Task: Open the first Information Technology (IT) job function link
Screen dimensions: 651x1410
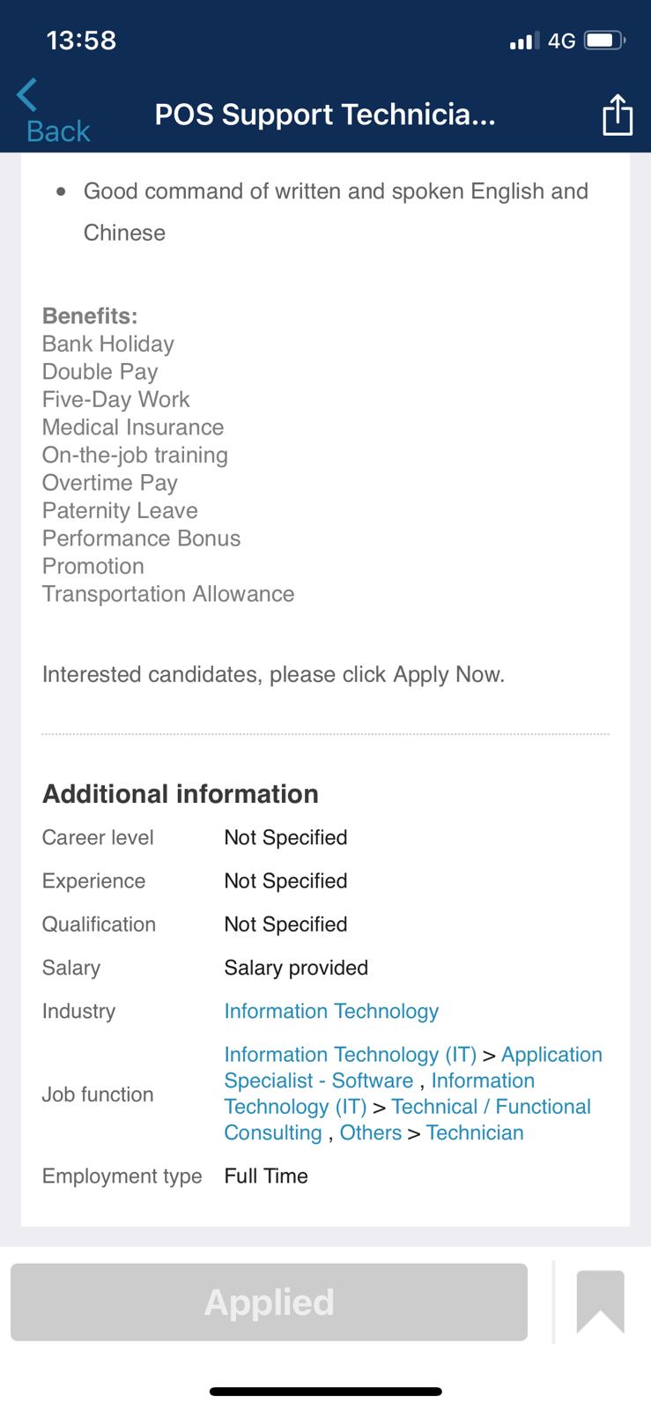Action: pos(350,1055)
